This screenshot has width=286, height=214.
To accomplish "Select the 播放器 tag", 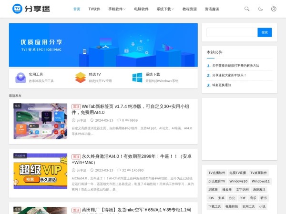I will pos(227,190).
